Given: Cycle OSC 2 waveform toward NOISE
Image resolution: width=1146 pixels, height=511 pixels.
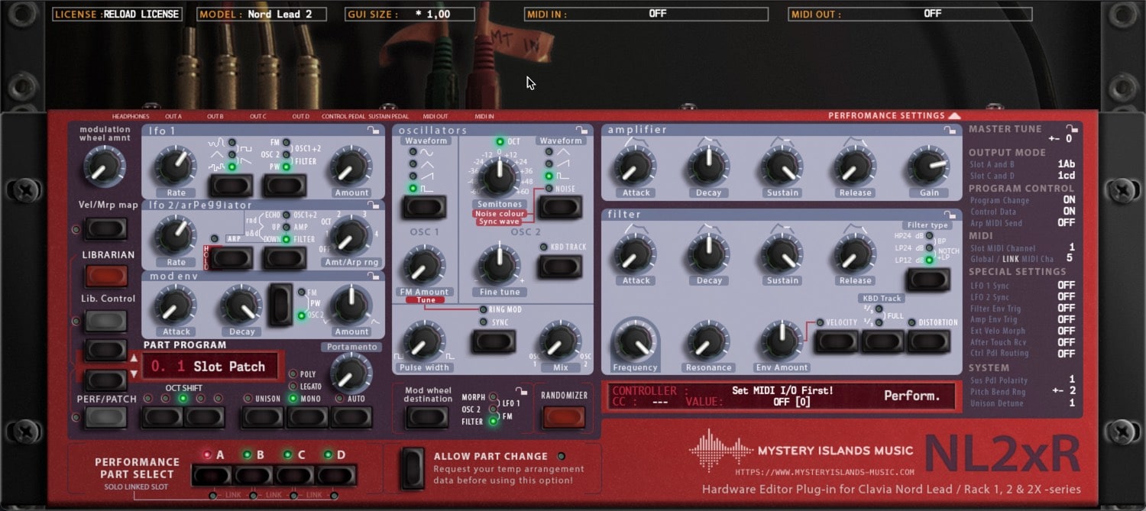Looking at the screenshot, I should coord(560,206).
